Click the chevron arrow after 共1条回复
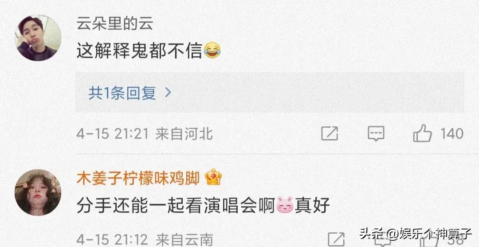Screen dimensions: 479x247 (168, 93)
